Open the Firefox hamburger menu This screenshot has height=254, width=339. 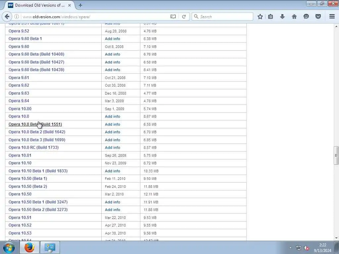click(332, 17)
